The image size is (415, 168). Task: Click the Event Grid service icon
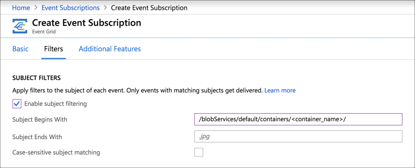tap(20, 26)
